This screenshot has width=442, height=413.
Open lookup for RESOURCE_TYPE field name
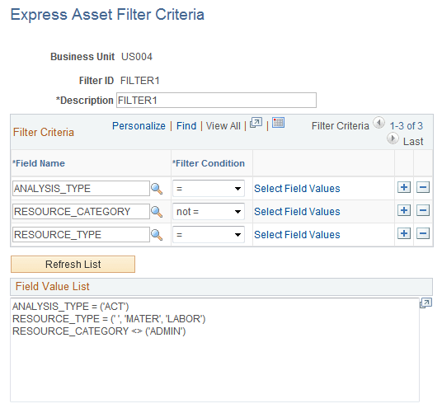point(157,235)
